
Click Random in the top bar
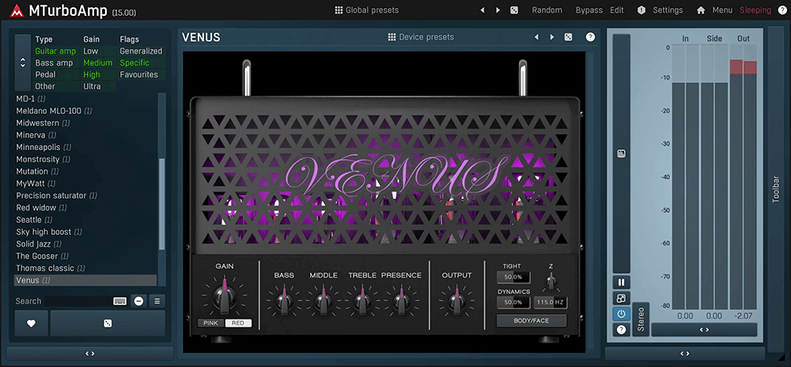click(547, 10)
